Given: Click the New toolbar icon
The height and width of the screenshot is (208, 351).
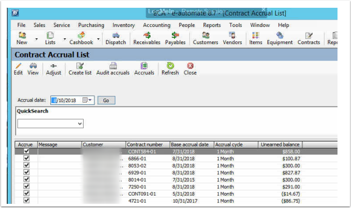Looking at the screenshot, I should point(22,38).
